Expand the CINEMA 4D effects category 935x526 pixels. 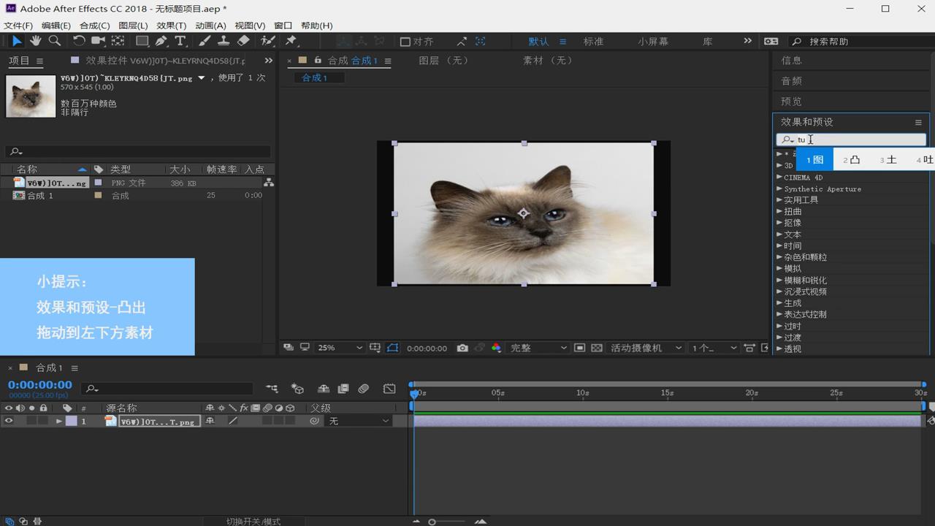779,177
